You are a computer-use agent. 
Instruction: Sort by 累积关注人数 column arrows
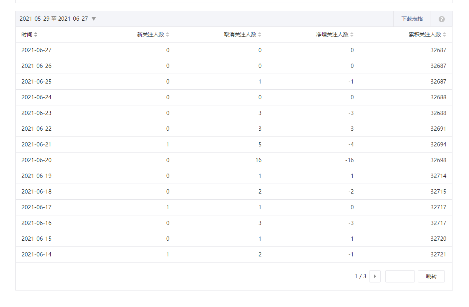444,35
